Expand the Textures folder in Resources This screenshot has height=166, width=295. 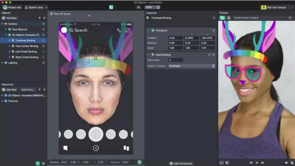tap(2, 101)
